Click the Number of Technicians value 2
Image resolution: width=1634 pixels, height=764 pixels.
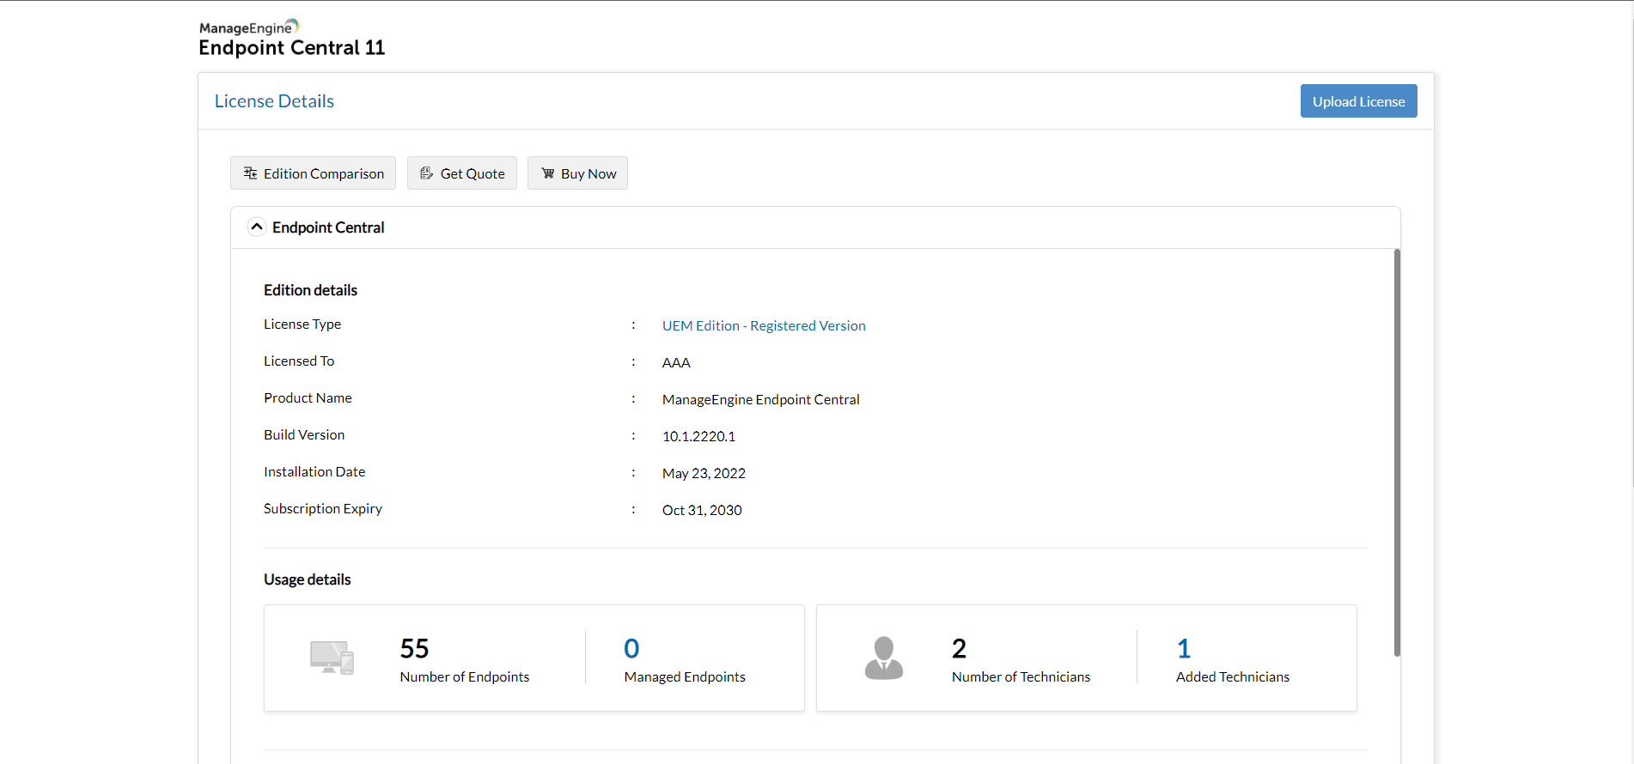tap(959, 648)
